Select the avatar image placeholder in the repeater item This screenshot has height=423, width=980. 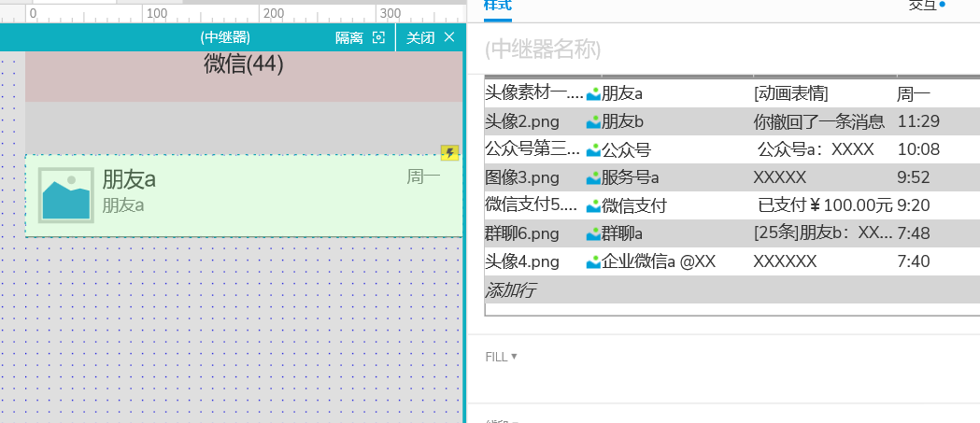(x=66, y=195)
